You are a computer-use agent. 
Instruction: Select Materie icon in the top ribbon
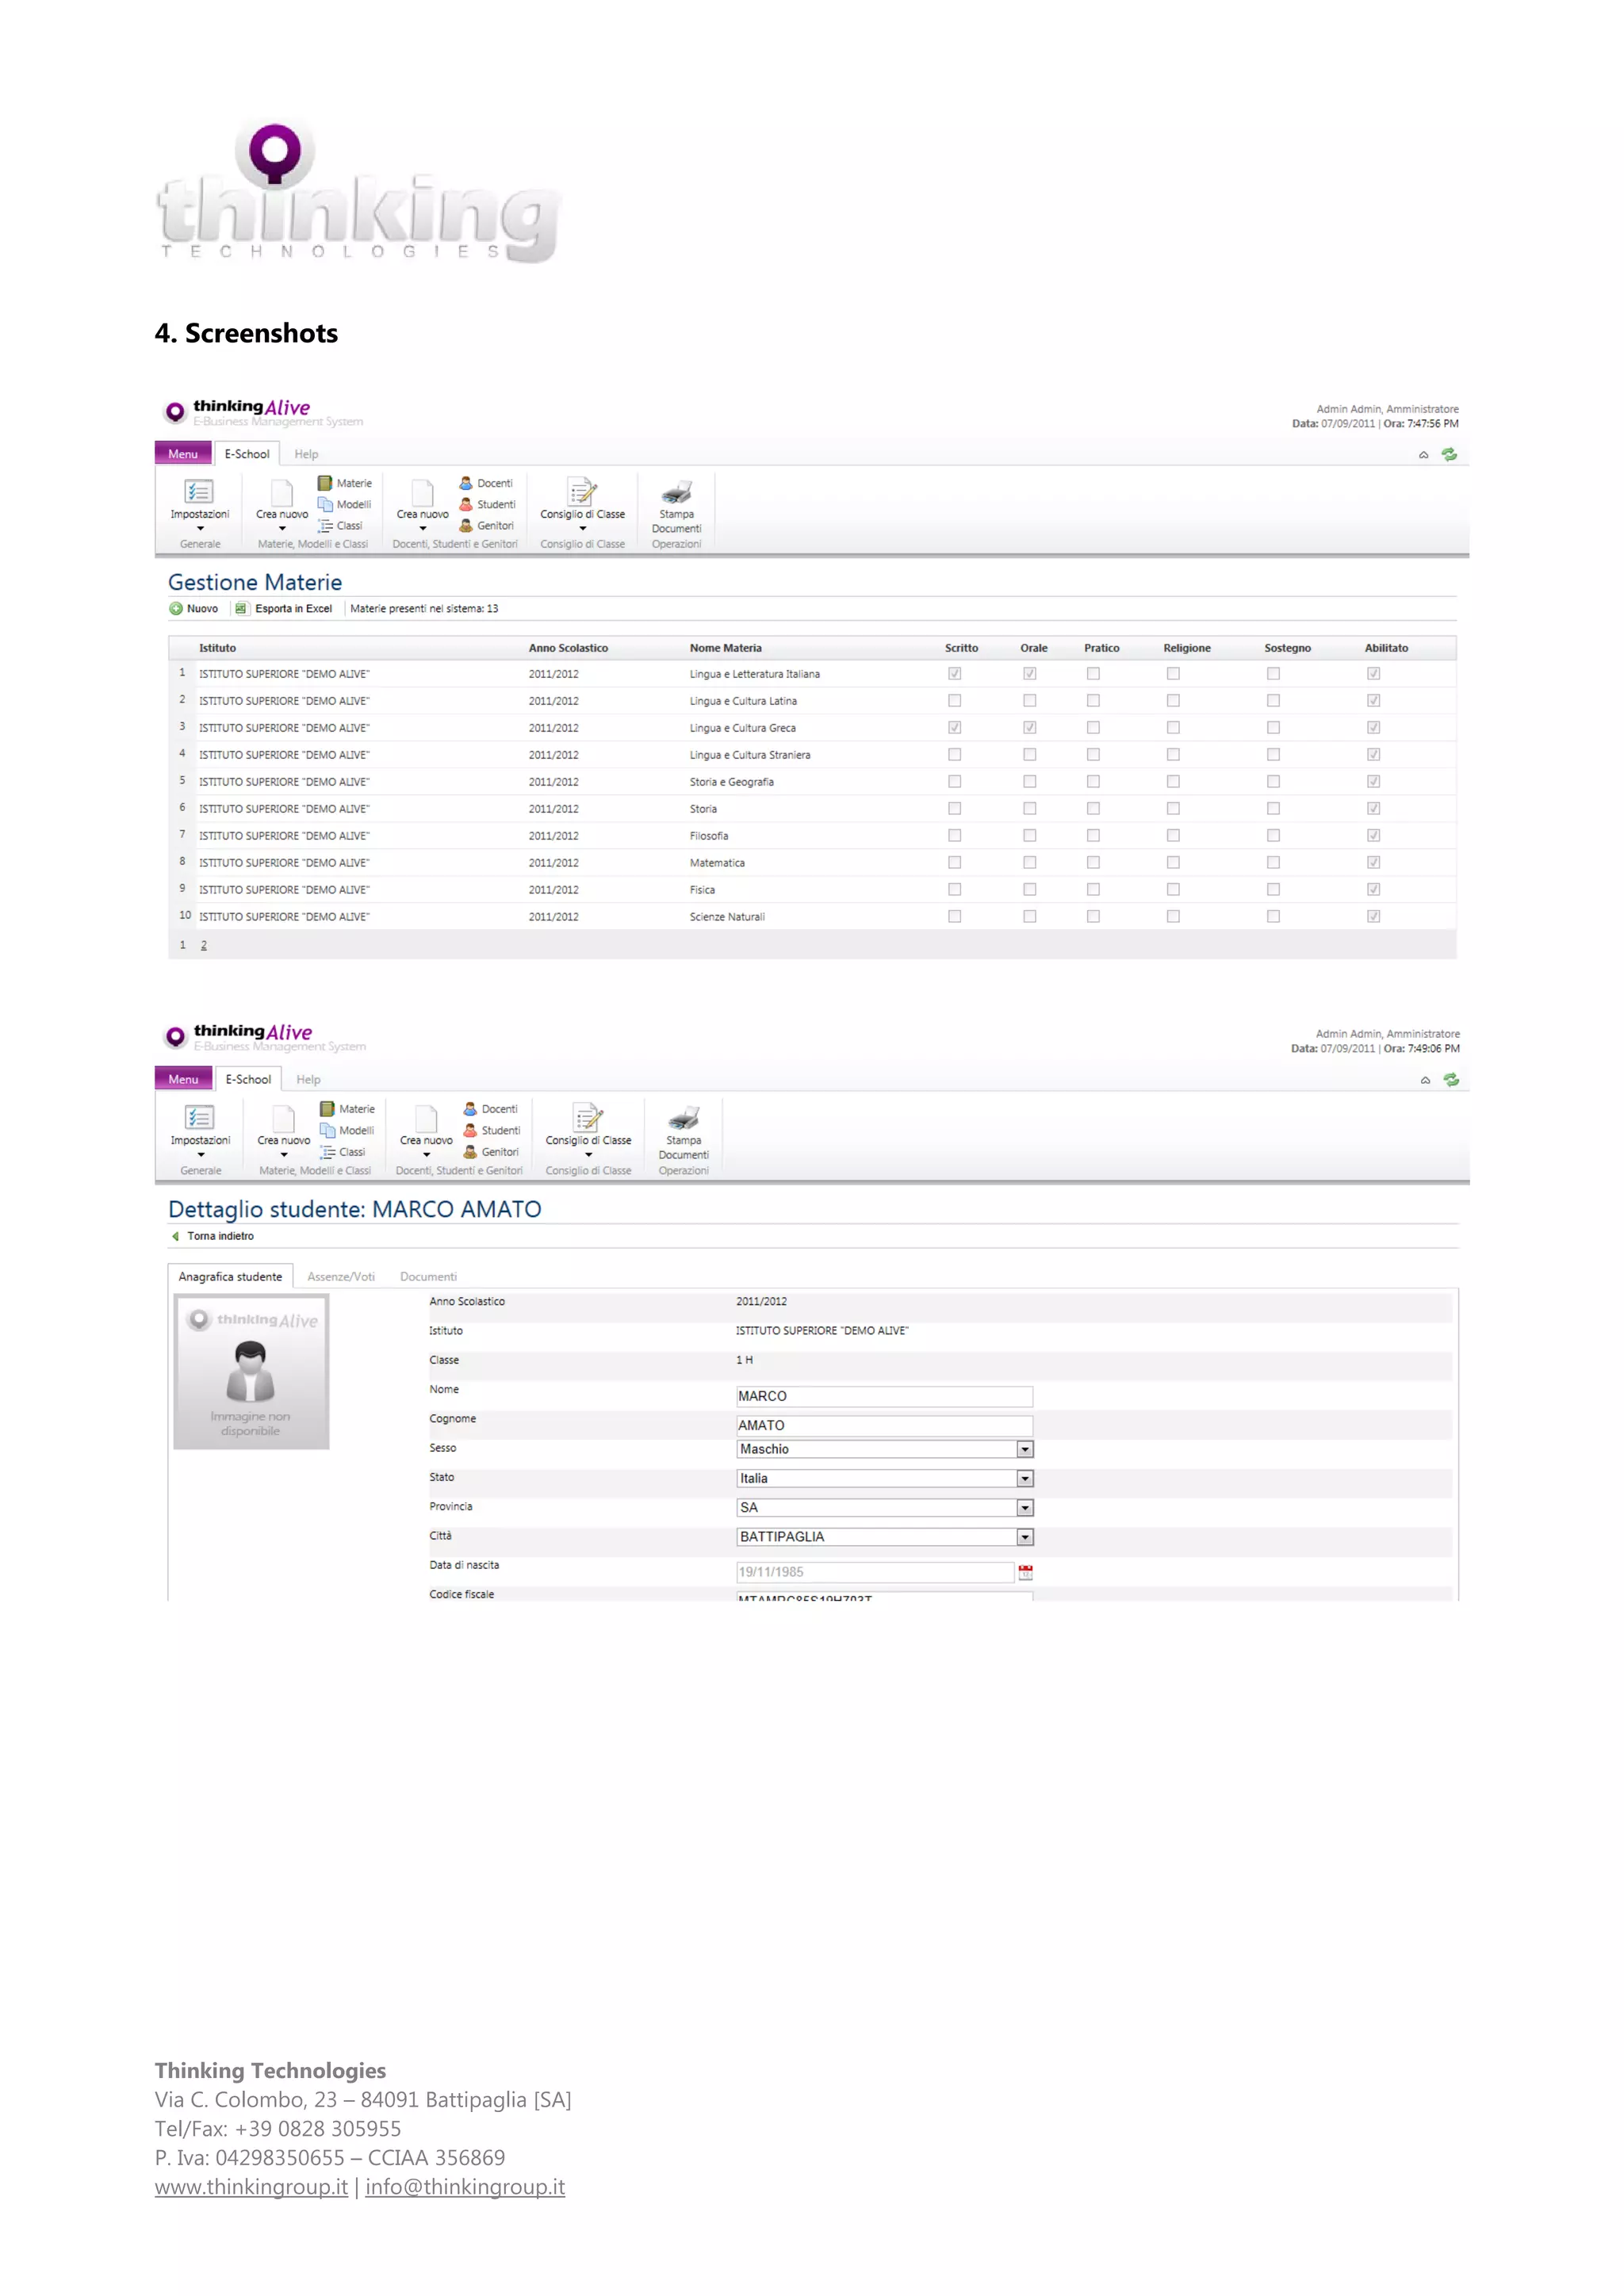point(326,483)
